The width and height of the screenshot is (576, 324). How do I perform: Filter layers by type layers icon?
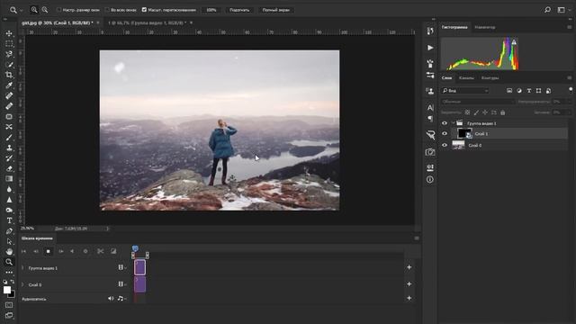coord(529,91)
